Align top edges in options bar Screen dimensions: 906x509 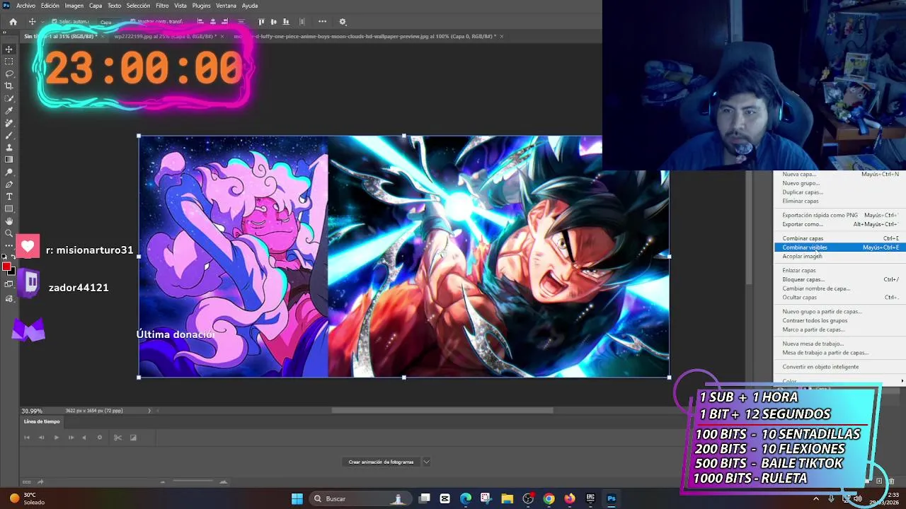click(x=262, y=22)
